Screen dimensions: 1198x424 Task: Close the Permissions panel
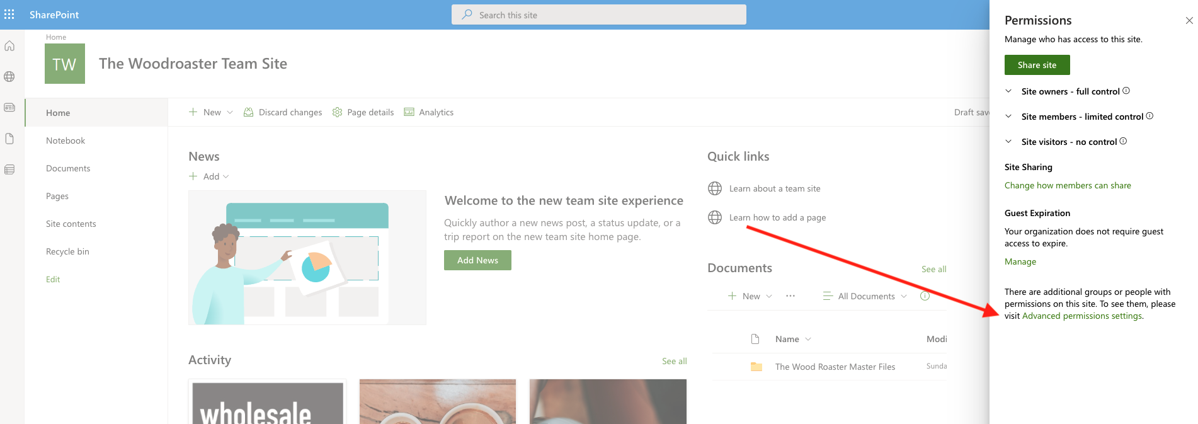coord(1189,21)
